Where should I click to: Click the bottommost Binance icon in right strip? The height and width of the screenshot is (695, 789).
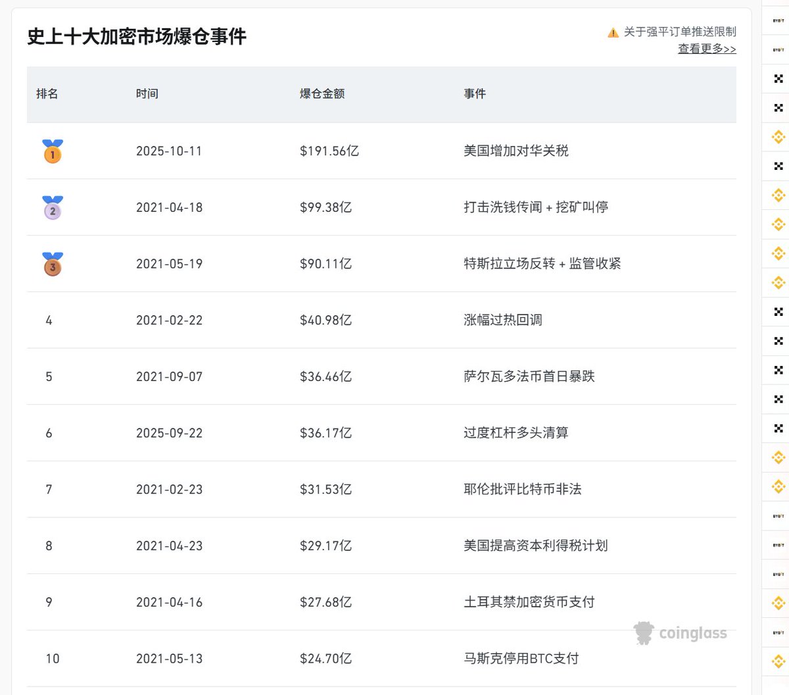click(x=778, y=661)
